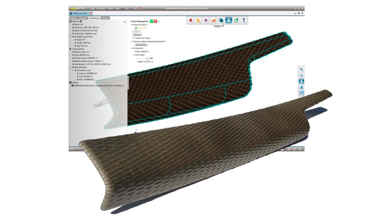Screen dimensions: 380x217
Task: Click the orange wrench repair icon
Action: [x=198, y=20]
